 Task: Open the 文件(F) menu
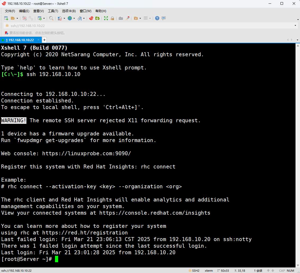click(10, 11)
